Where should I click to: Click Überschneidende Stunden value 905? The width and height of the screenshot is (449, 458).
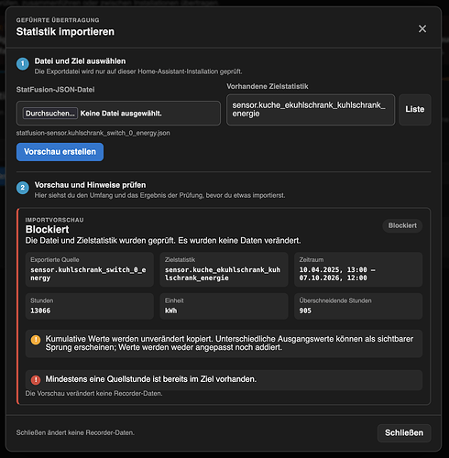tap(305, 311)
